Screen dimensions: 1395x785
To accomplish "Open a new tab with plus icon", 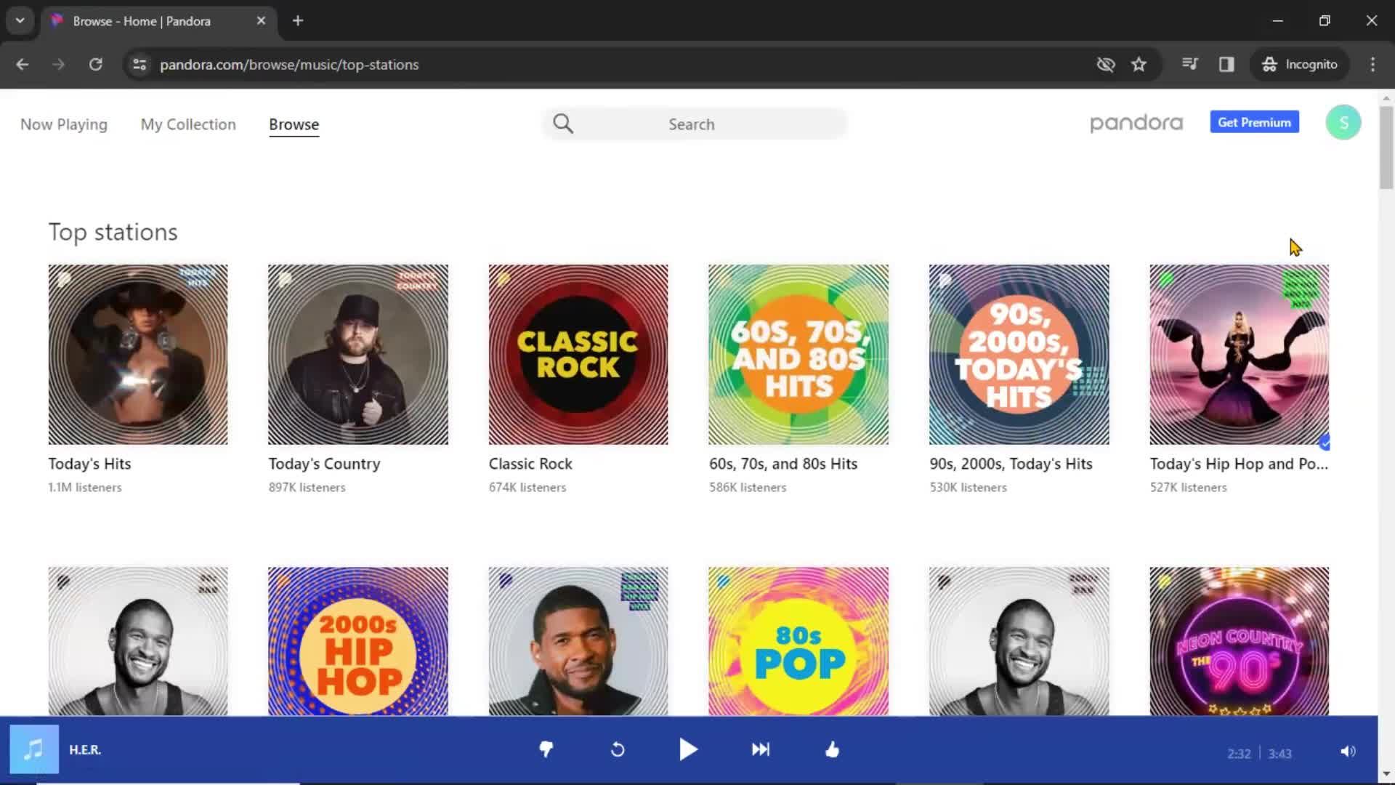I will (x=298, y=20).
